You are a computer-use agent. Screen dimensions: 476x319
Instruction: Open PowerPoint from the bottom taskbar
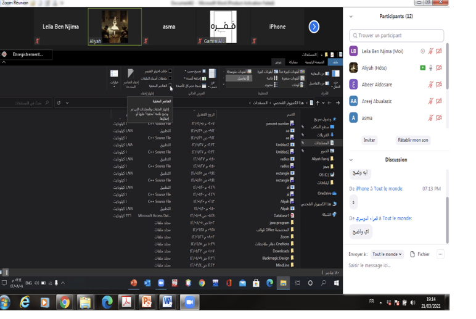(146, 302)
